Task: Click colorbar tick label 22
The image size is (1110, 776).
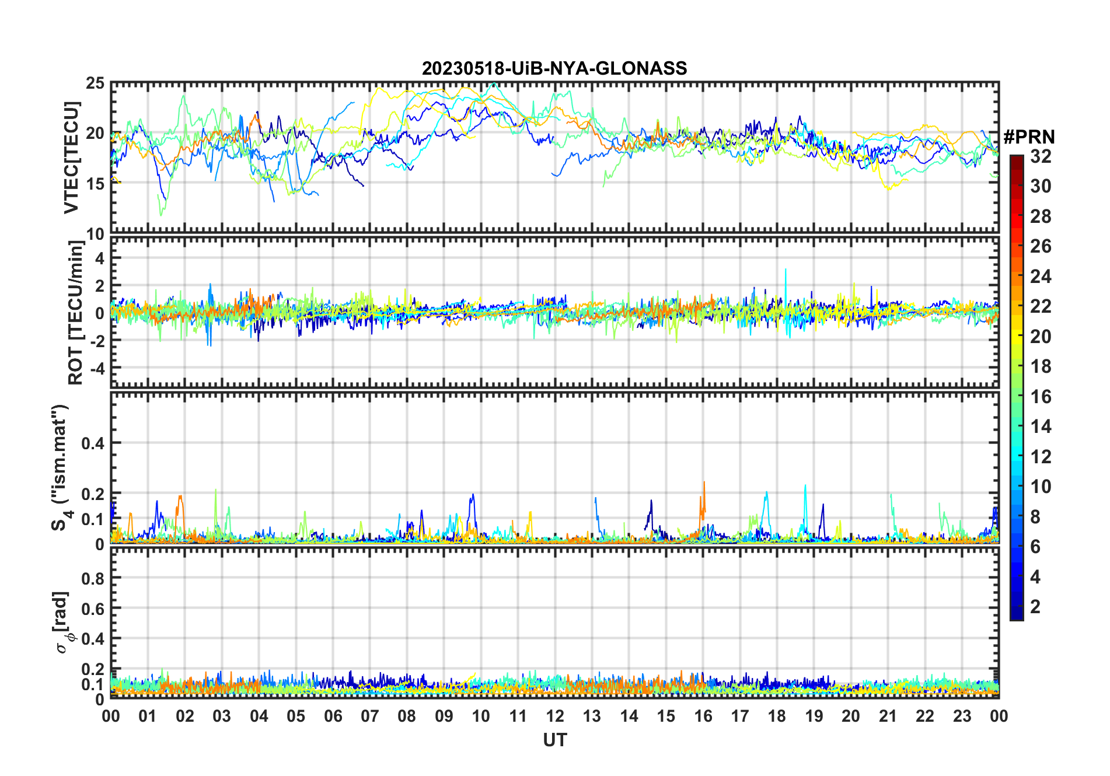Action: (x=1041, y=306)
